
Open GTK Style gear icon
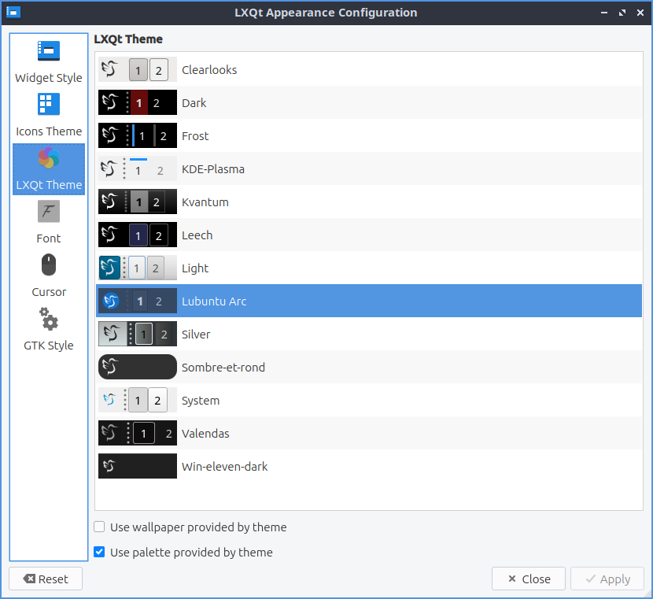(x=49, y=319)
